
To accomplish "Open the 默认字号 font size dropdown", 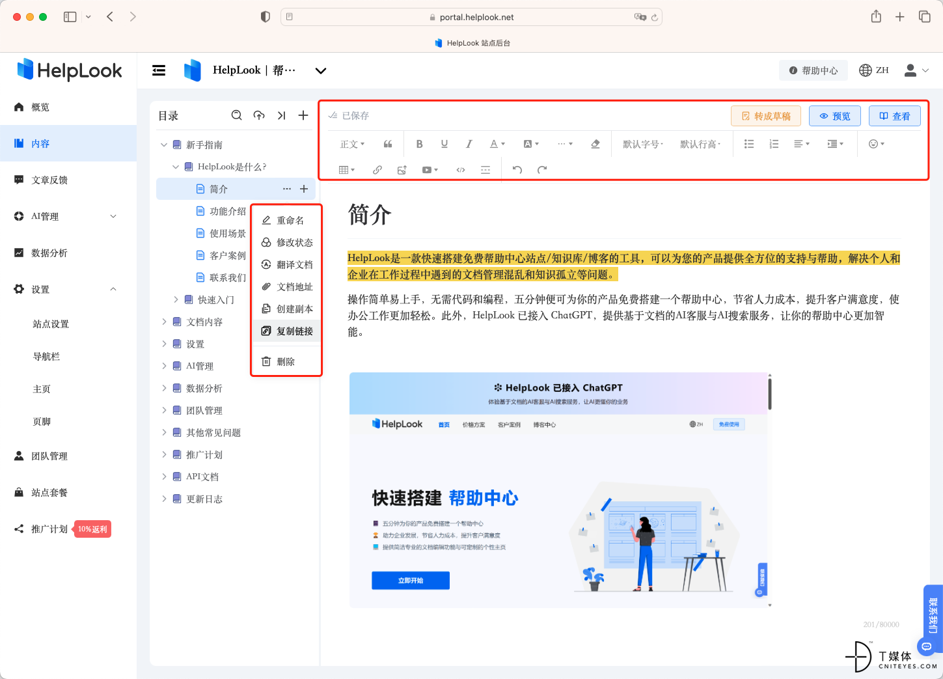I will point(643,144).
